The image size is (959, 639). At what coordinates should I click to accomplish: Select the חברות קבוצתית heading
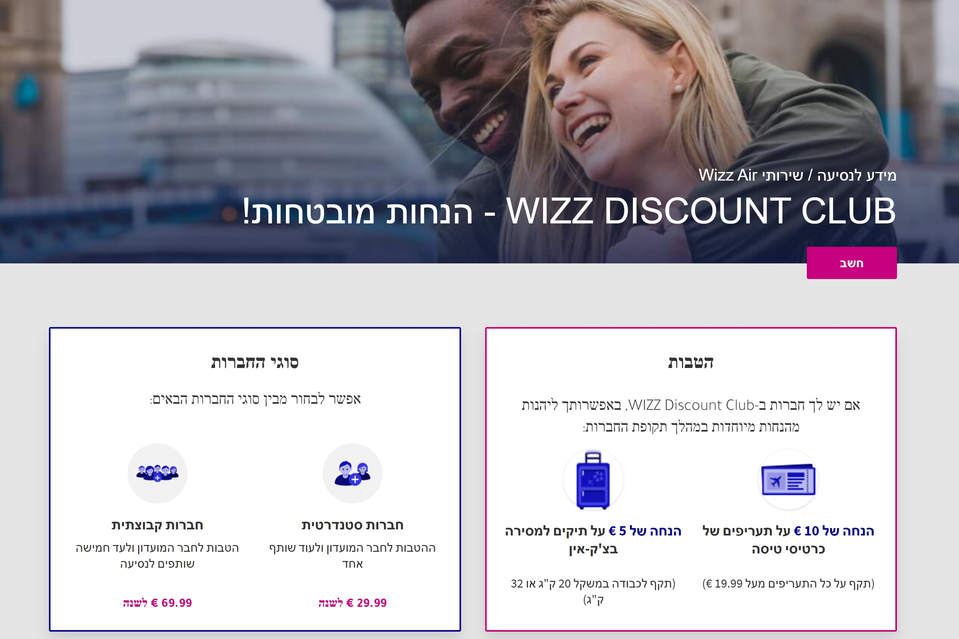coord(157,525)
